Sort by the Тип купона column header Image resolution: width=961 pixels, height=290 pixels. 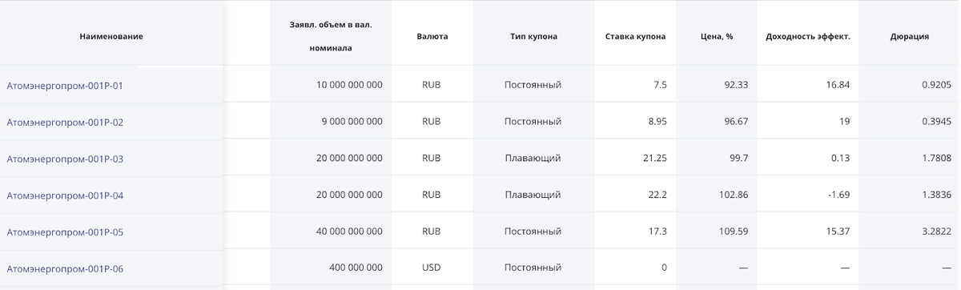point(533,36)
